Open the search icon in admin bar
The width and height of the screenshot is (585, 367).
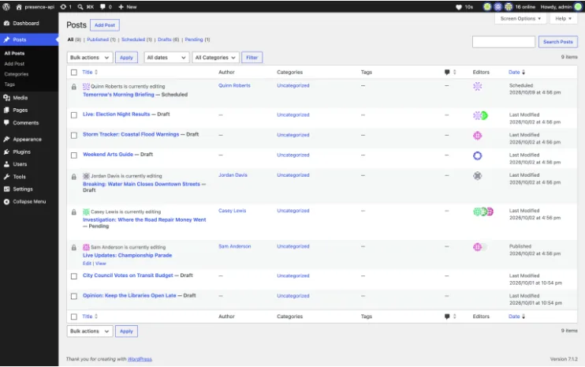coord(85,7)
